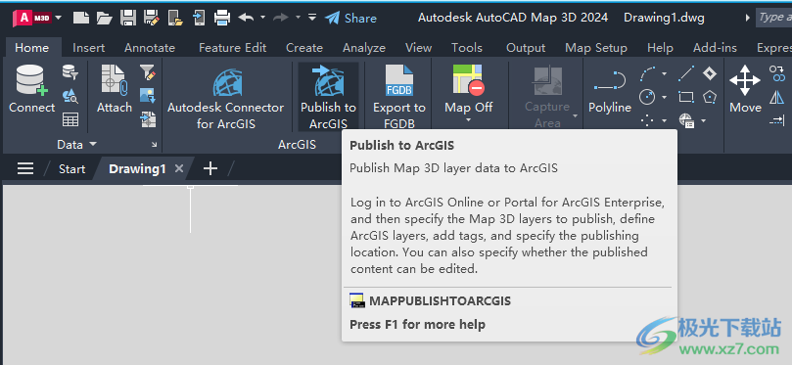Add a new drawing tab with plus
The width and height of the screenshot is (792, 365).
(210, 168)
